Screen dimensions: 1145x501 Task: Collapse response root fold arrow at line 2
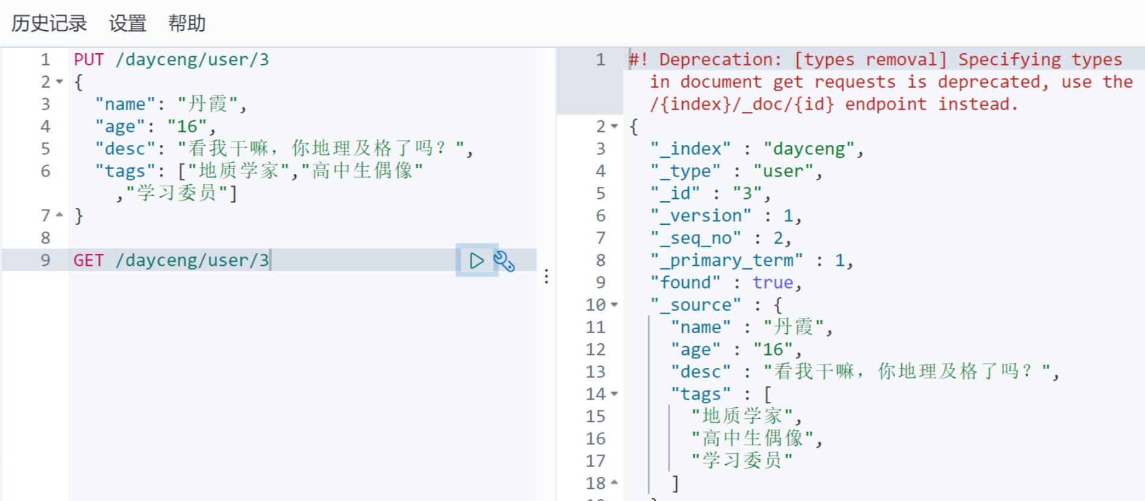tap(615, 126)
